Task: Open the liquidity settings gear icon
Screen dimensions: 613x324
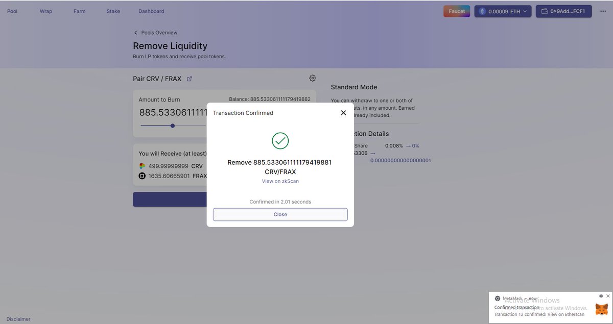Action: pyautogui.click(x=313, y=78)
